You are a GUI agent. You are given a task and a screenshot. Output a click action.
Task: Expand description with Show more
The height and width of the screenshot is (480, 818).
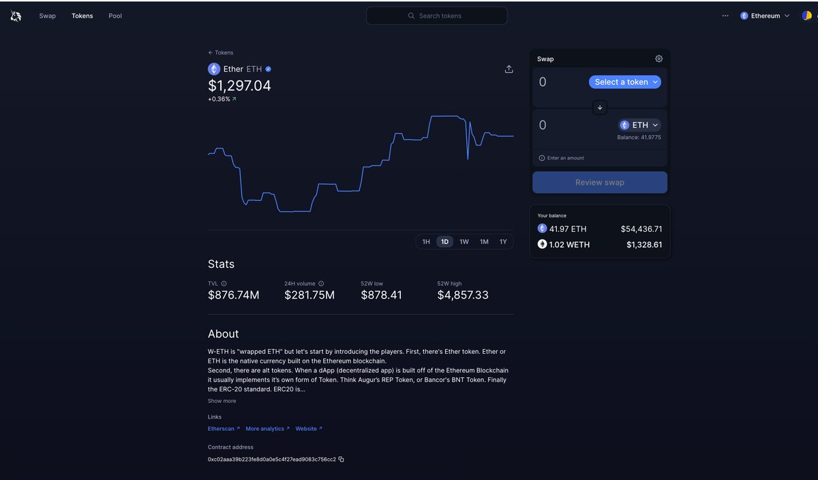222,401
